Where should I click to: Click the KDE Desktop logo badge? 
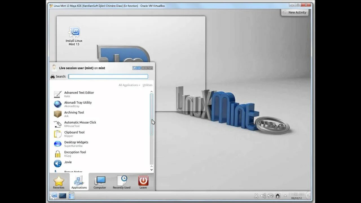(143, 68)
